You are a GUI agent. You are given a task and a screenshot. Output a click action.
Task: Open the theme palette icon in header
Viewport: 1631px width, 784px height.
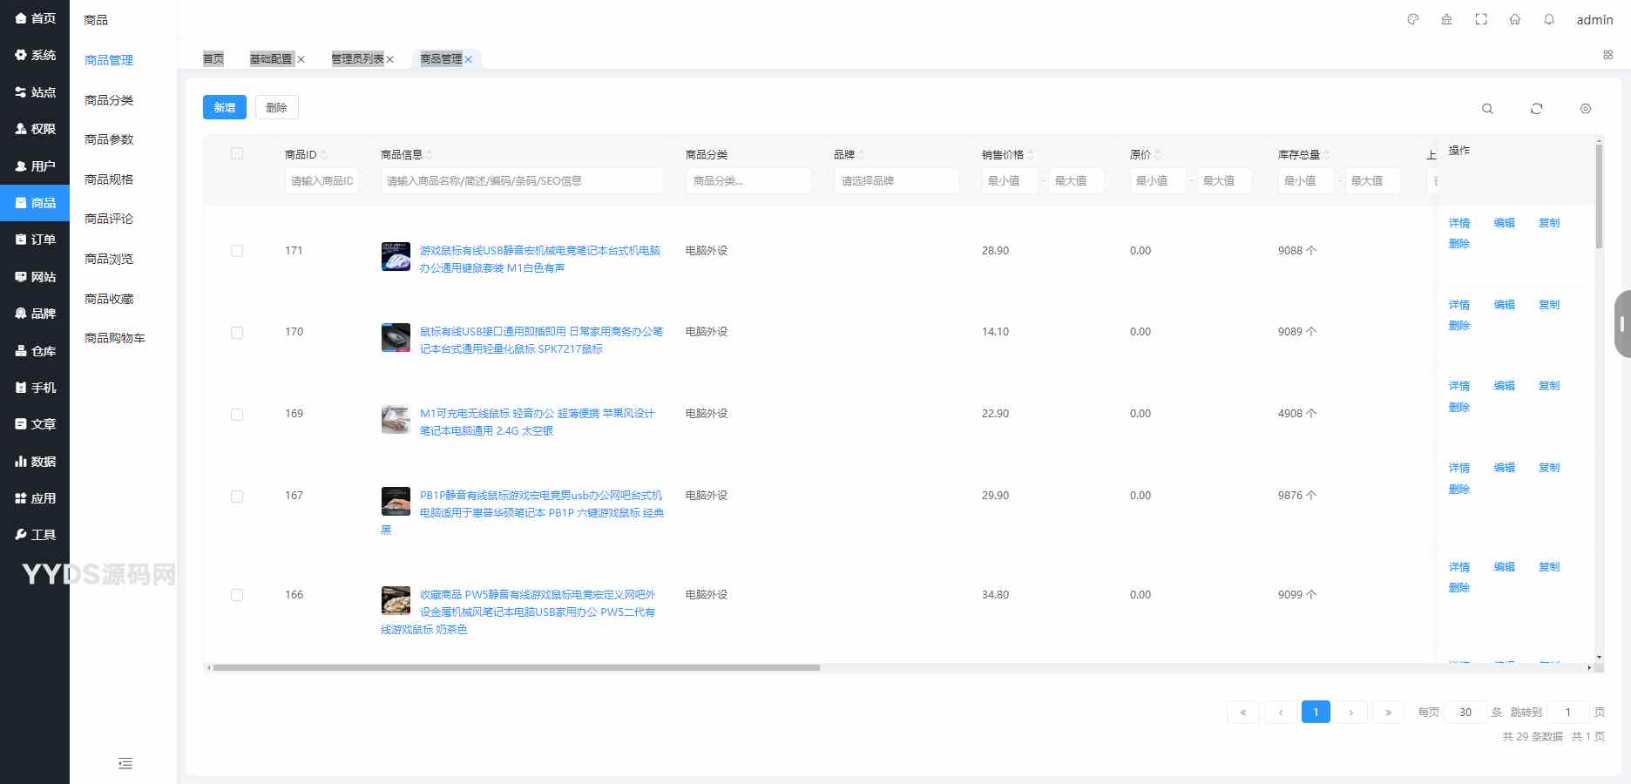point(1413,19)
